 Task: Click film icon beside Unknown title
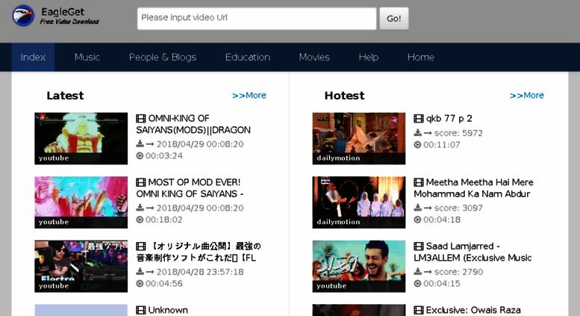[x=141, y=310]
